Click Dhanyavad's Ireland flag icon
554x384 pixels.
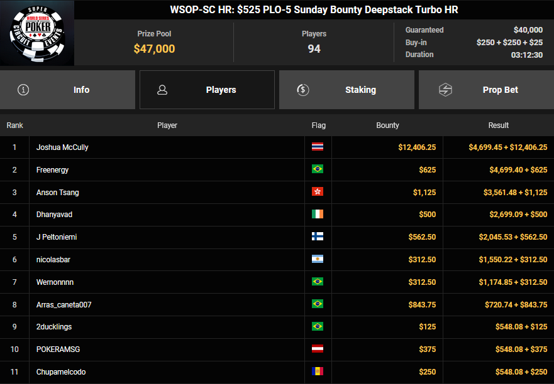[x=318, y=215]
